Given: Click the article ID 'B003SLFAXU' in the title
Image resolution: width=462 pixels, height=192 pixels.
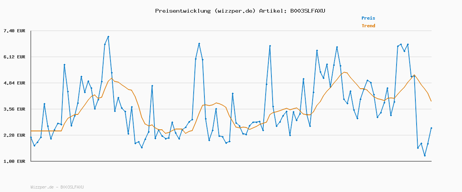Looking at the screenshot, I should [x=306, y=11].
